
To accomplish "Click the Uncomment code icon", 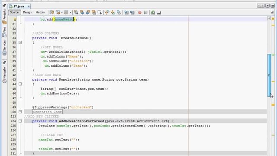I will [159, 13].
